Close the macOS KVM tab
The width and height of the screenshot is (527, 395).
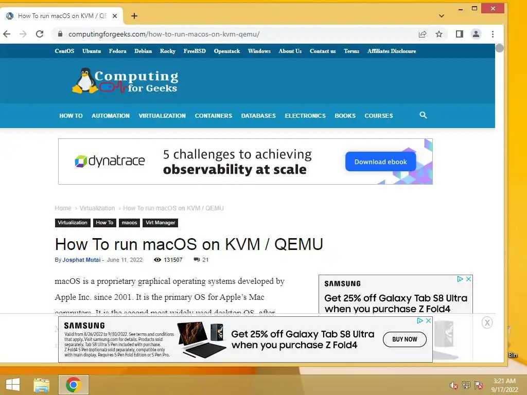(x=115, y=16)
